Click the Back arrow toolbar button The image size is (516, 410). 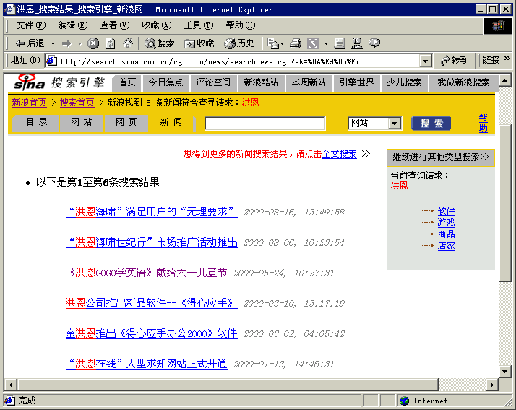pos(30,43)
